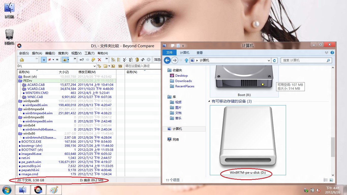
Task: Click the yellow arrow browse icon beside D:\ path
Action: pos(99,66)
